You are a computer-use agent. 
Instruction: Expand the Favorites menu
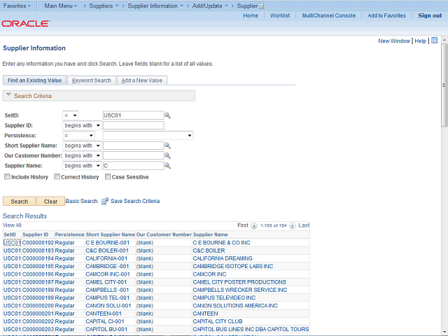(17, 6)
